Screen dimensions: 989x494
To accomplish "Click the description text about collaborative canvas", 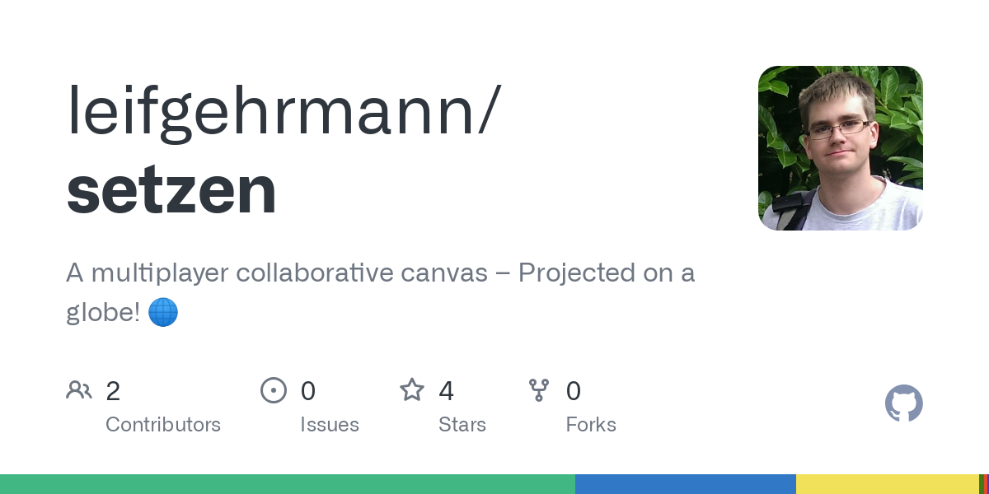I will [380, 273].
